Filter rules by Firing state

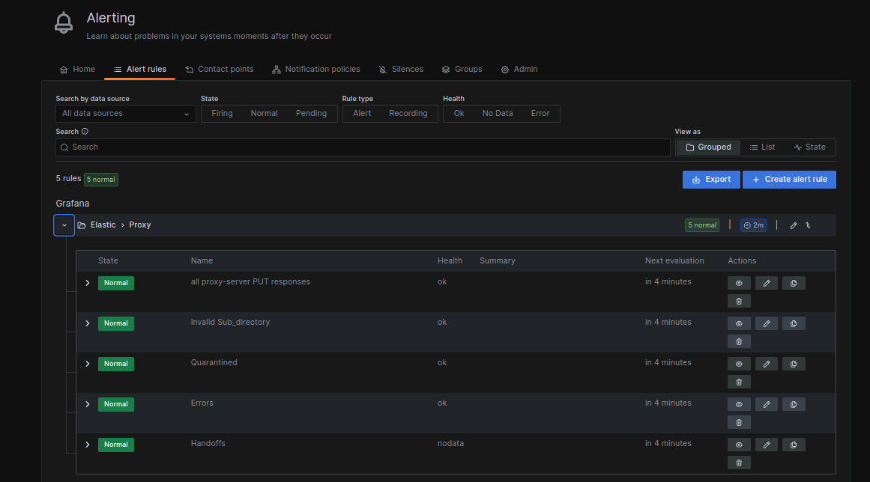(222, 114)
